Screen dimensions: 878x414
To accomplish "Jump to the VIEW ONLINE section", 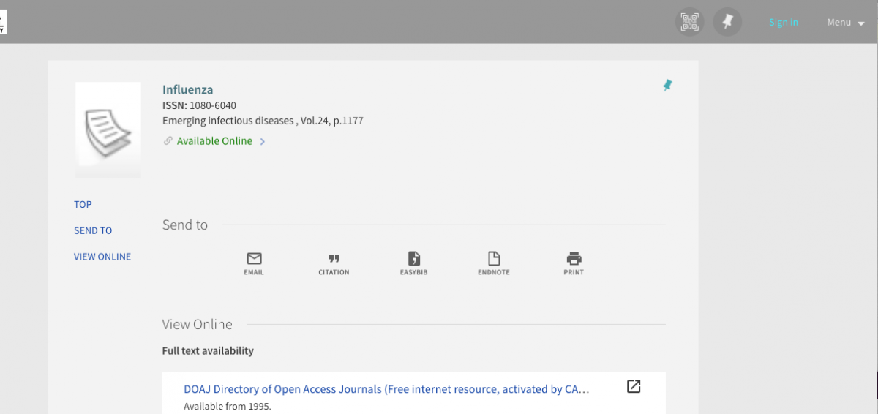I will 102,257.
